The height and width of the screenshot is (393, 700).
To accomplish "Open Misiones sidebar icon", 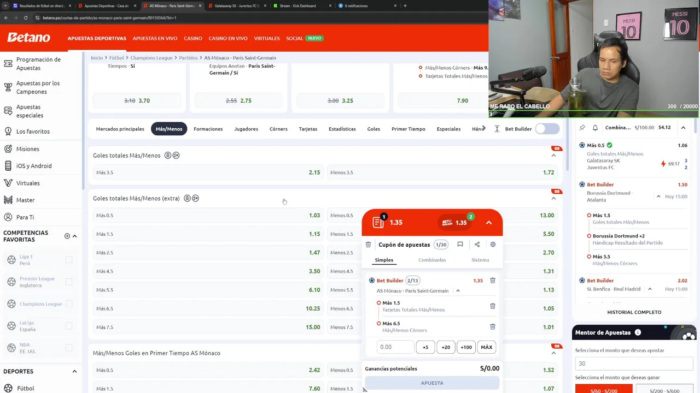I will click(8, 149).
